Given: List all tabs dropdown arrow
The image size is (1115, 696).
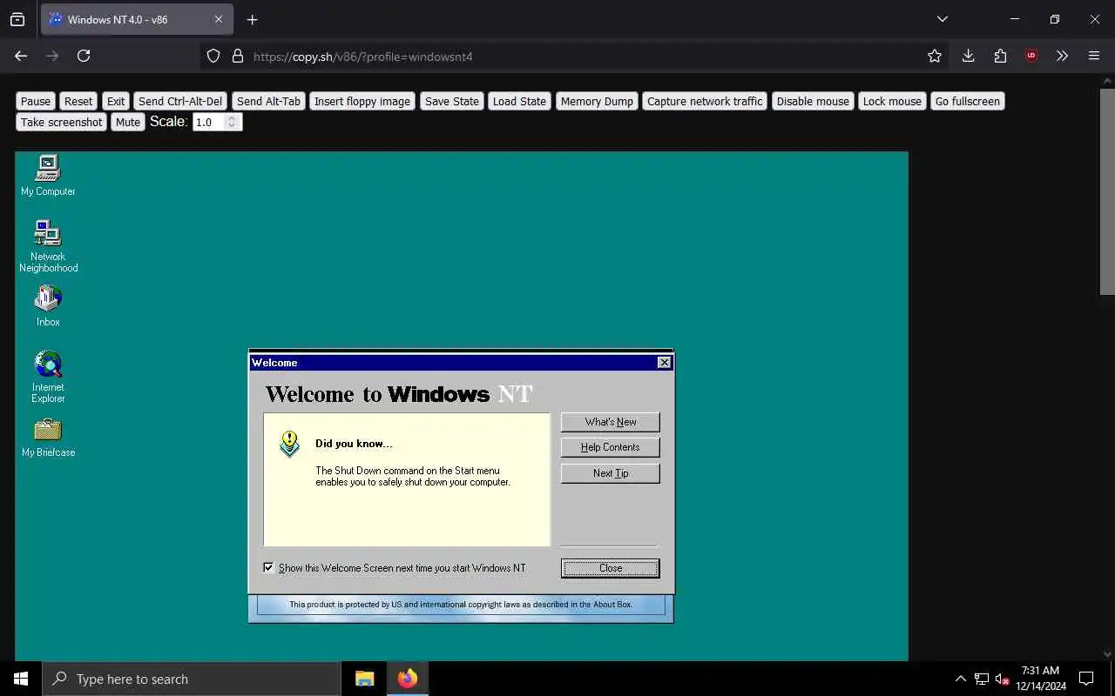Looking at the screenshot, I should click(x=942, y=19).
